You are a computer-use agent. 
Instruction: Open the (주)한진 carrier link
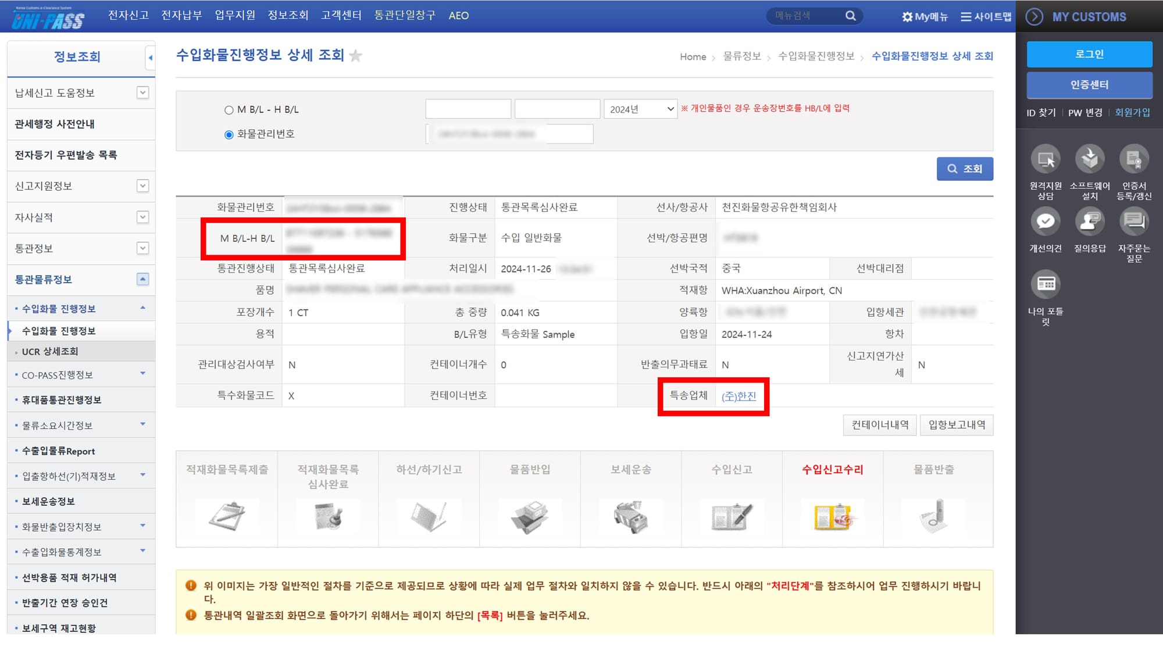(x=739, y=395)
